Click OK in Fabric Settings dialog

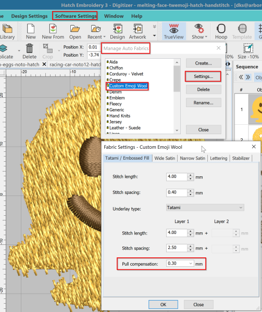[x=163, y=304]
